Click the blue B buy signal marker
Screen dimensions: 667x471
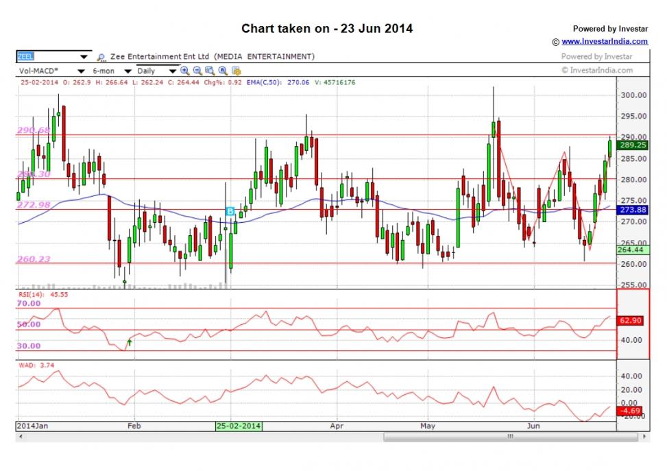pos(230,211)
